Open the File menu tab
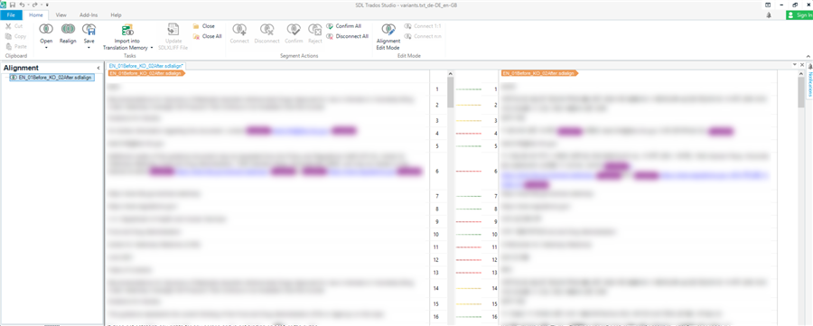The image size is (813, 326). (x=11, y=15)
